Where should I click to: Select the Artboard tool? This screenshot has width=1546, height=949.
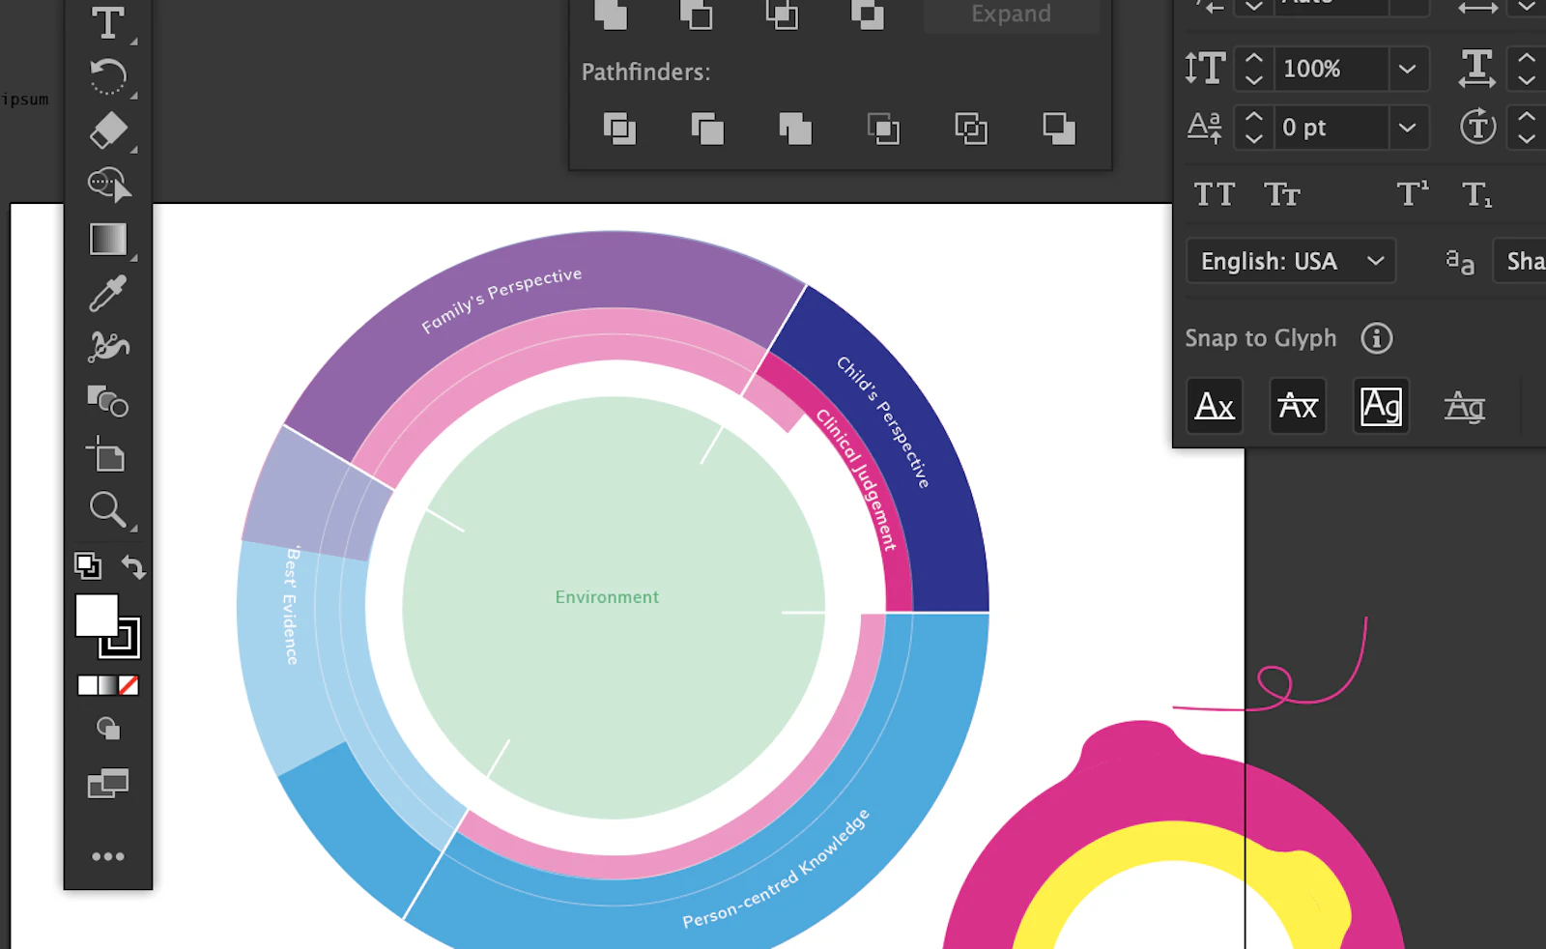pyautogui.click(x=107, y=455)
